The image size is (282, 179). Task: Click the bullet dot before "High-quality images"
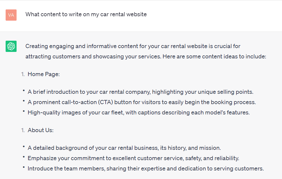23,111
